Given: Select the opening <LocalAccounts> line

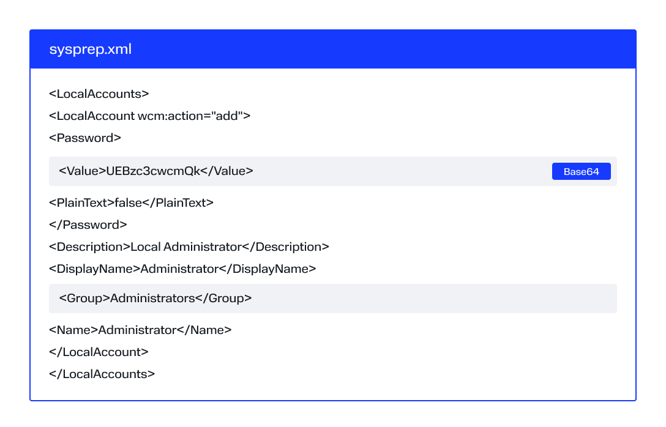Looking at the screenshot, I should pyautogui.click(x=99, y=94).
